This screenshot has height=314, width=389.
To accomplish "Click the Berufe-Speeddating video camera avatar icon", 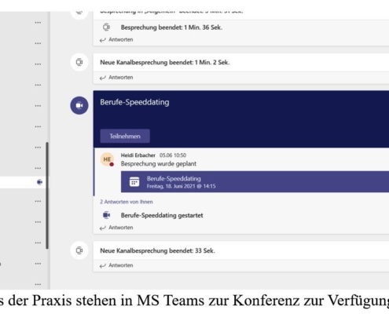I will (x=79, y=105).
